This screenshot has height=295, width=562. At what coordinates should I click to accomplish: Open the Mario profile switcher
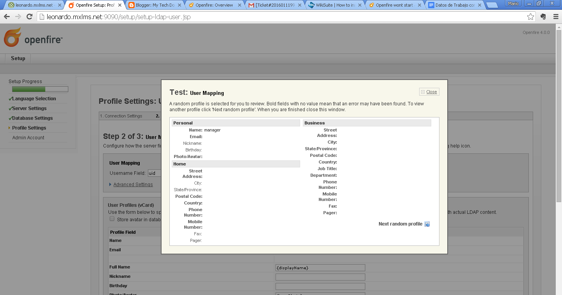click(x=514, y=4)
